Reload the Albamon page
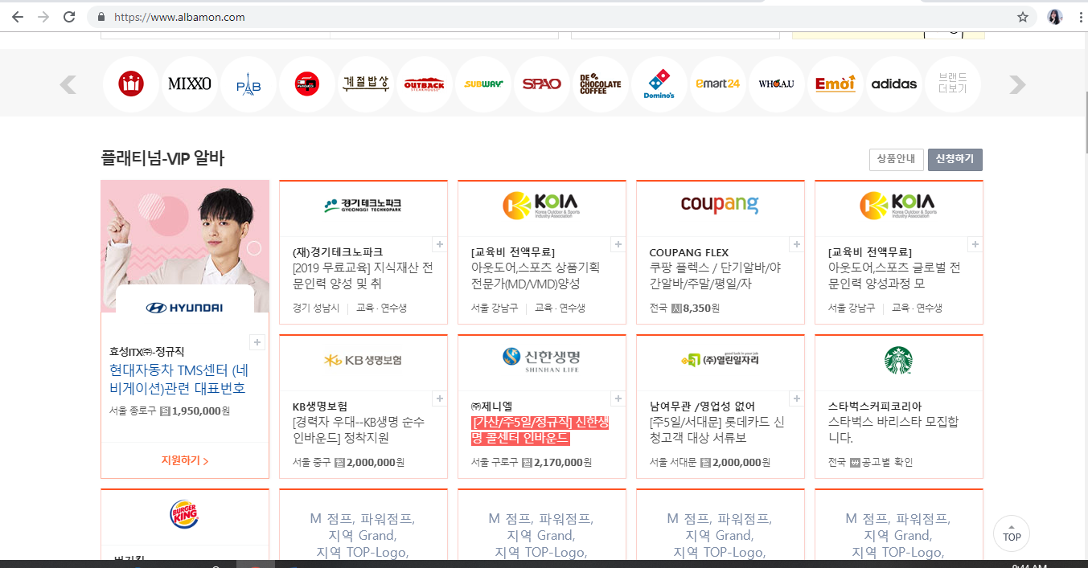This screenshot has width=1088, height=568. (69, 17)
